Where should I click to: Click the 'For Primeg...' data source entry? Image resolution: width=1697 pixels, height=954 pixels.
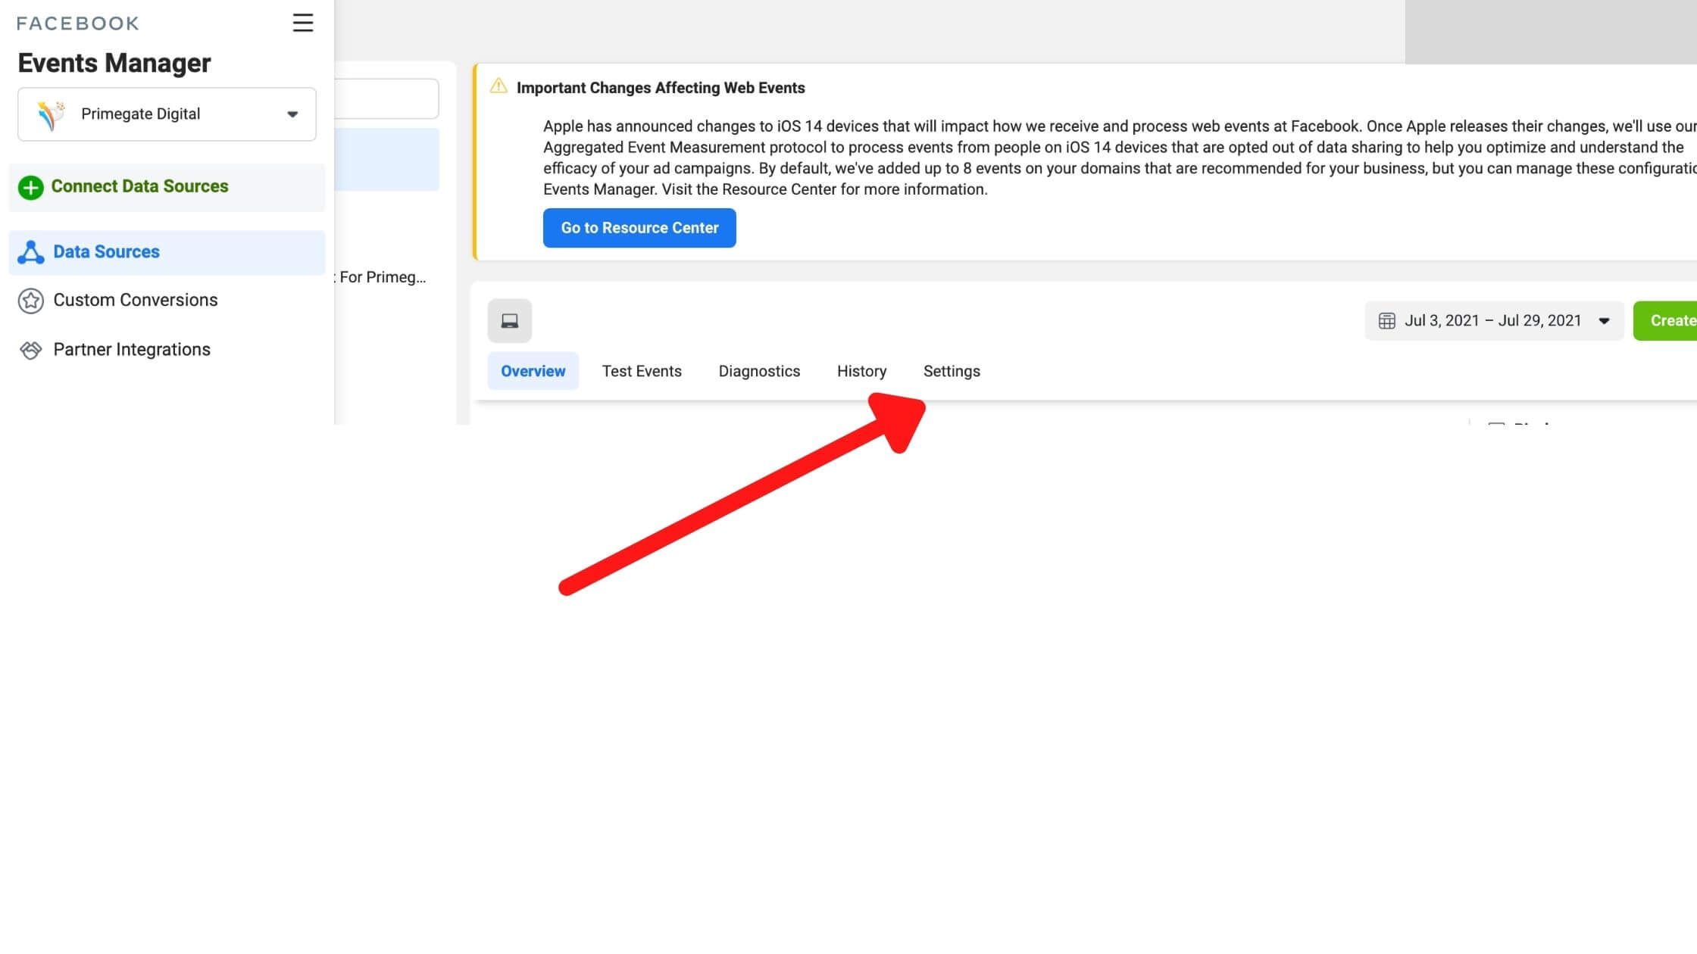(381, 277)
